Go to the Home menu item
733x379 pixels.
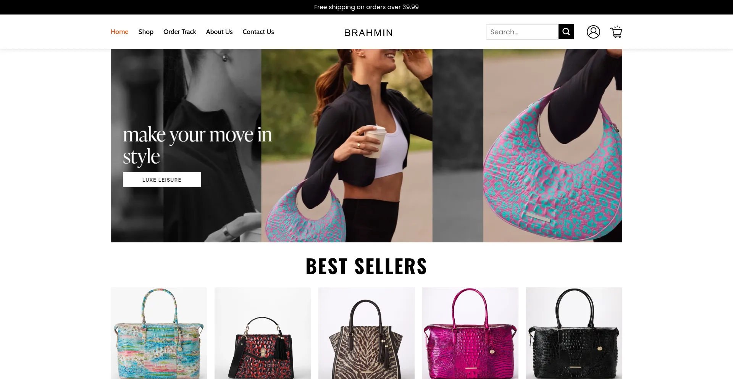tap(119, 32)
